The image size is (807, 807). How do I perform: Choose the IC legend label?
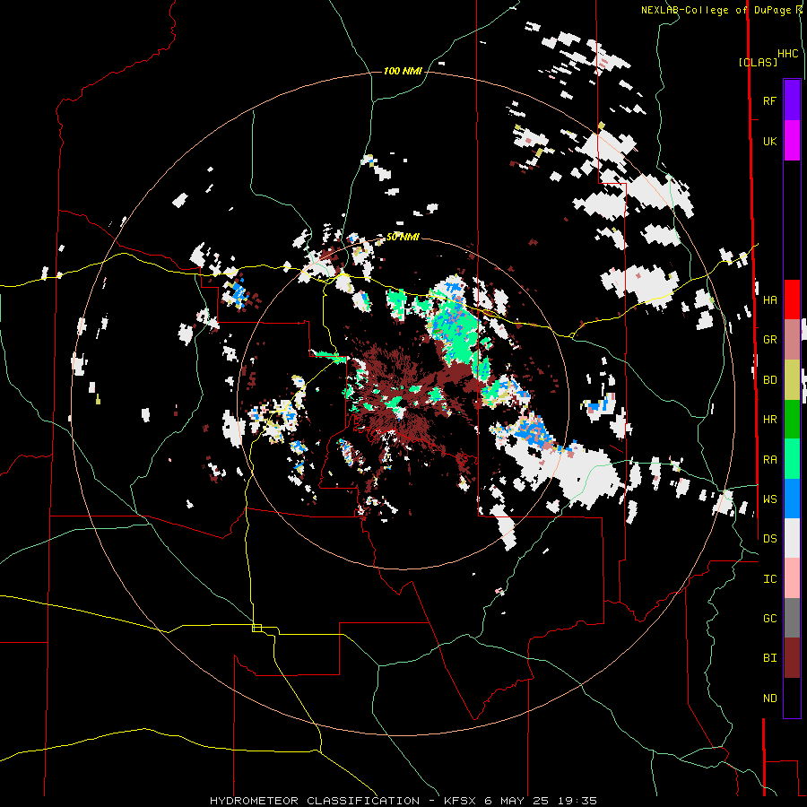tap(769, 579)
